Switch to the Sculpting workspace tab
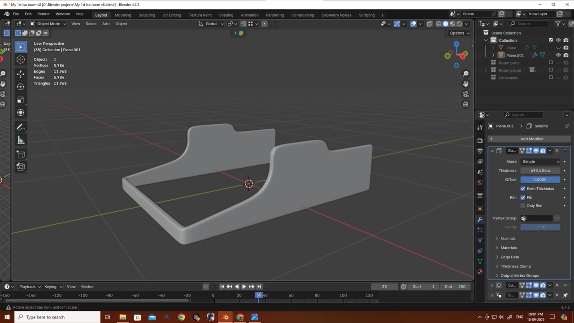 point(147,15)
